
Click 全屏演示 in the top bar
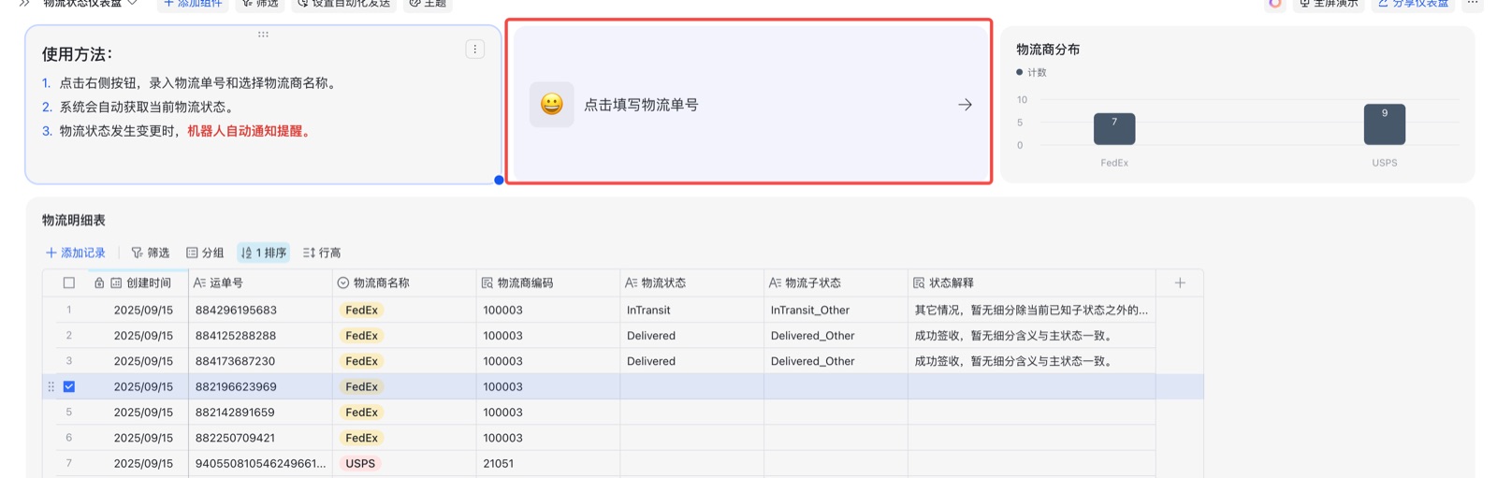pyautogui.click(x=1329, y=4)
